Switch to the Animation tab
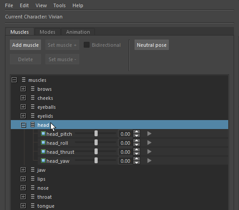The width and height of the screenshot is (239, 210). click(78, 32)
